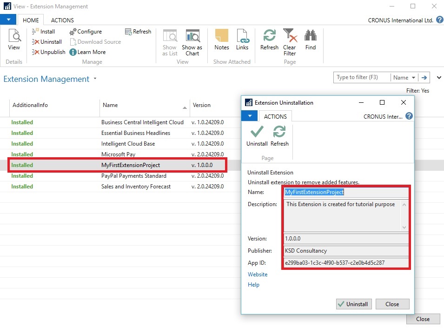Open the blue application menu dropdown

click(x=8, y=20)
